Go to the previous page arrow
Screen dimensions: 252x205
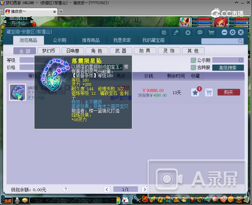pos(107,189)
